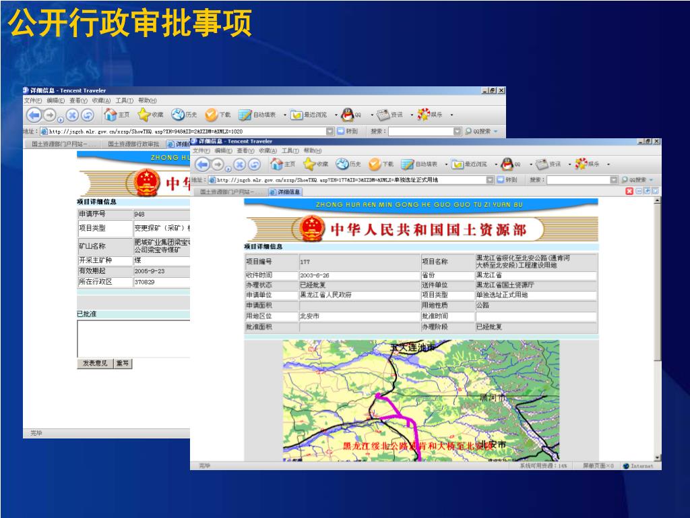Open 历史 history in front browser window

coord(348,164)
